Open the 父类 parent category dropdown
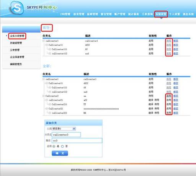 [x=64, y=129]
